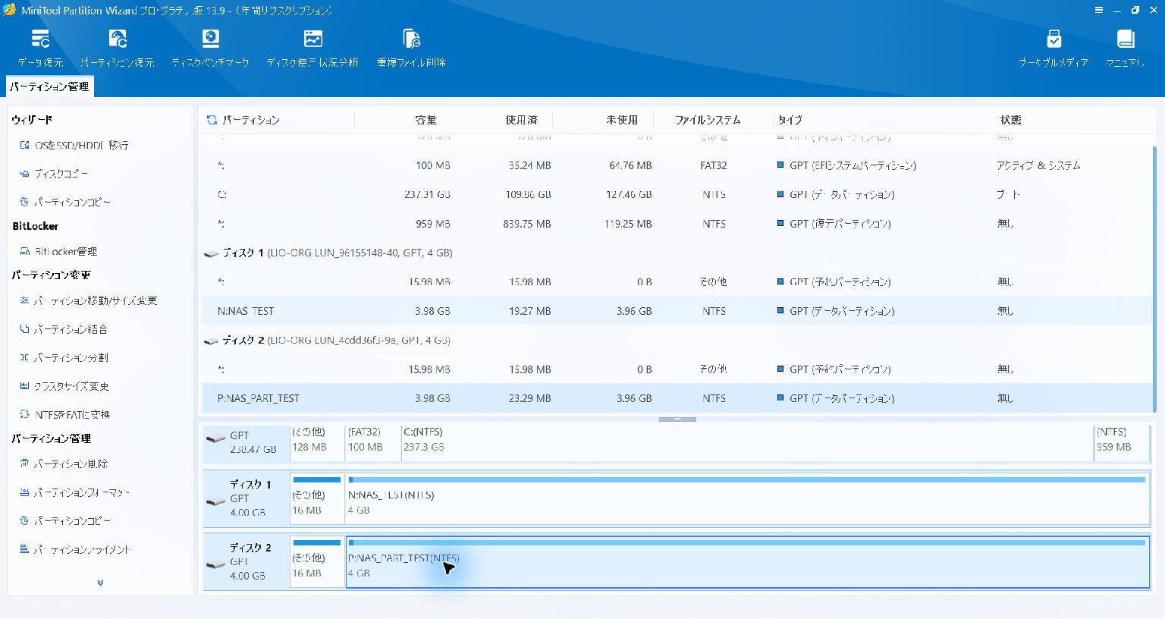The width and height of the screenshot is (1165, 619).
Task: Open the title bar hamburger menu
Action: click(x=1098, y=10)
